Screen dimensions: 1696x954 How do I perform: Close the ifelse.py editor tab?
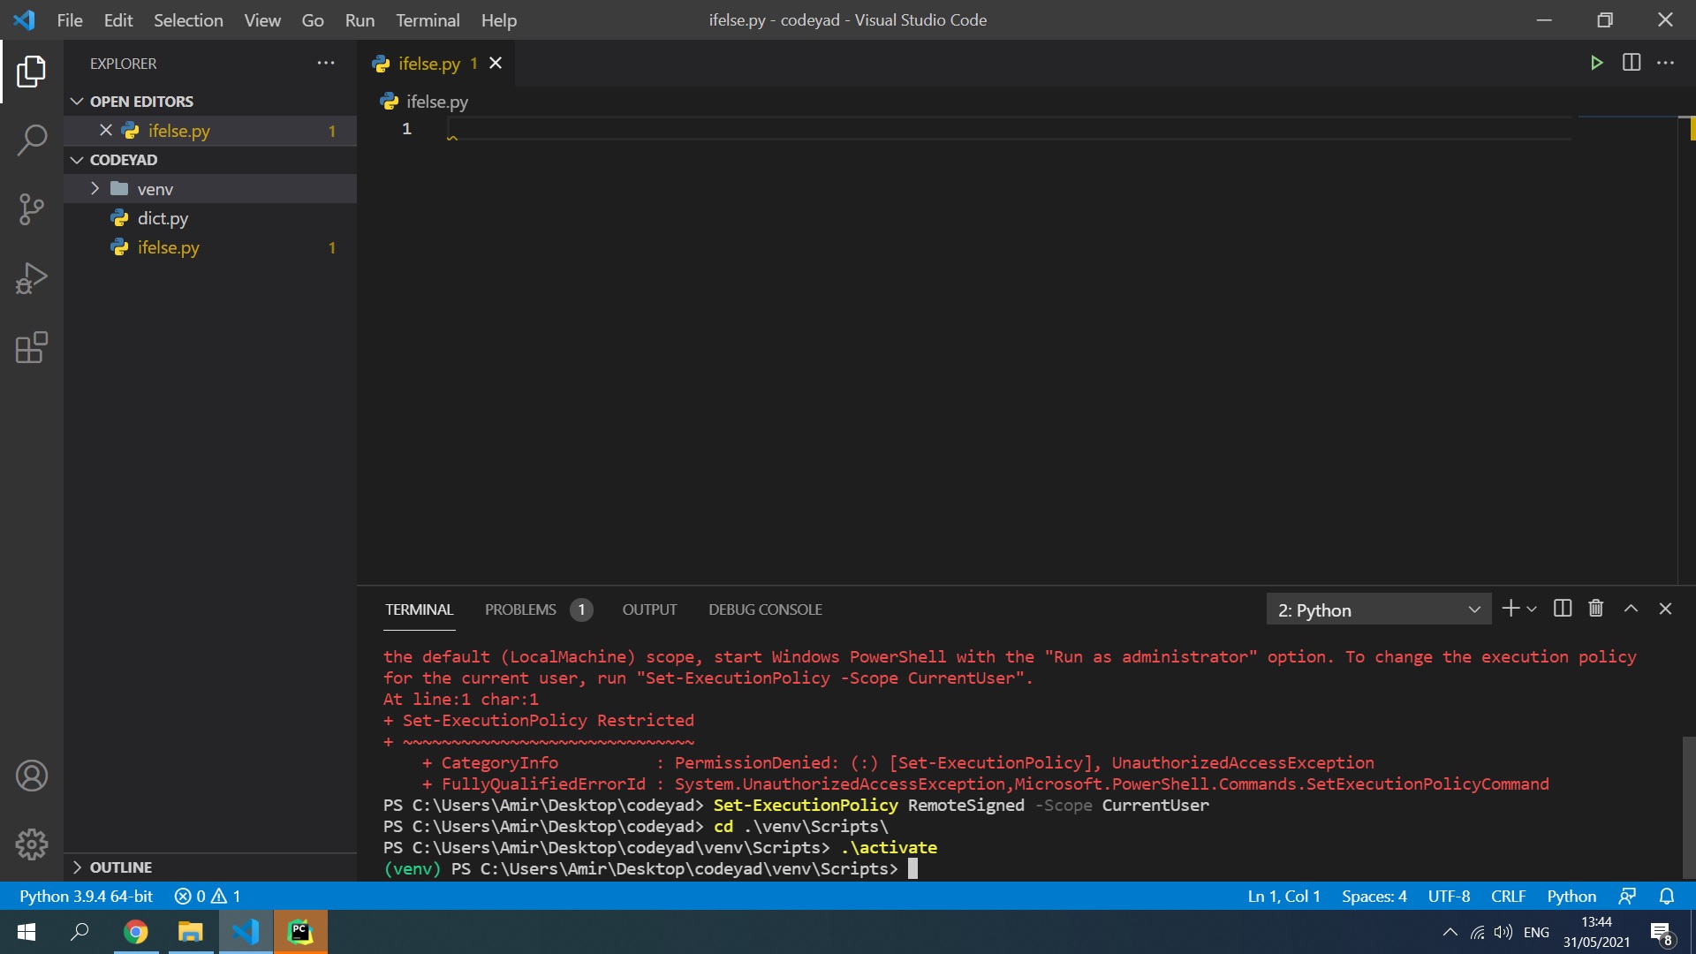coord(496,63)
